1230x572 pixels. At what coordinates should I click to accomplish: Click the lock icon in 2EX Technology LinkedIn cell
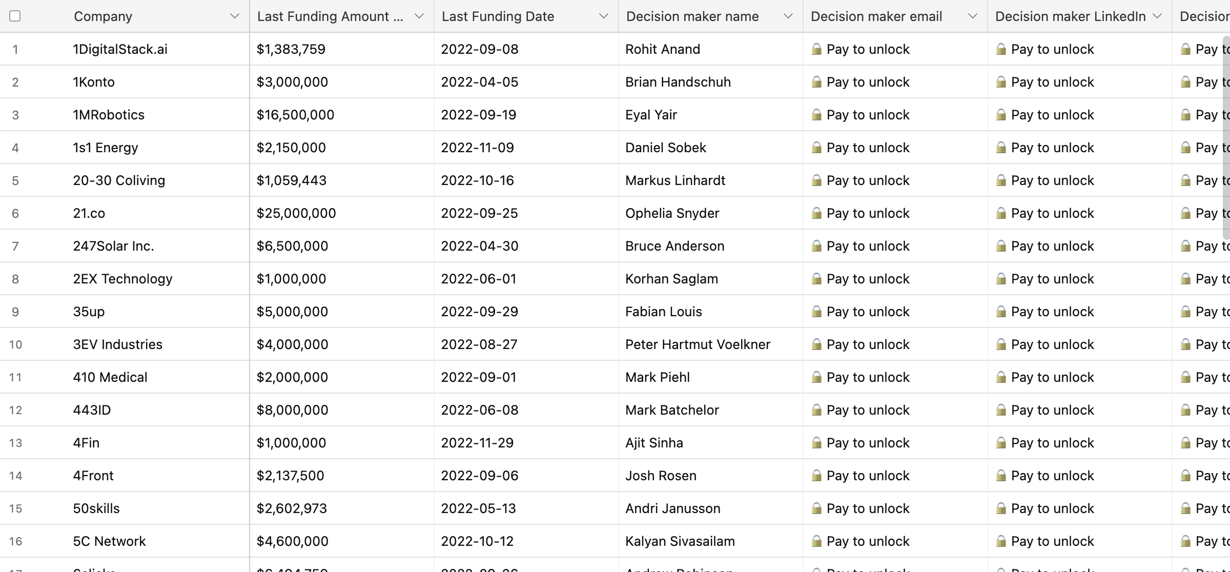pos(1001,279)
